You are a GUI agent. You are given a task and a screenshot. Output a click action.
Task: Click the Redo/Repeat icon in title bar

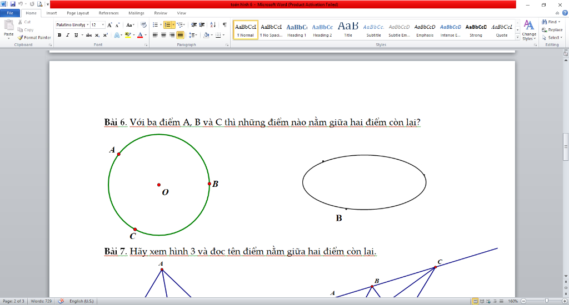32,4
